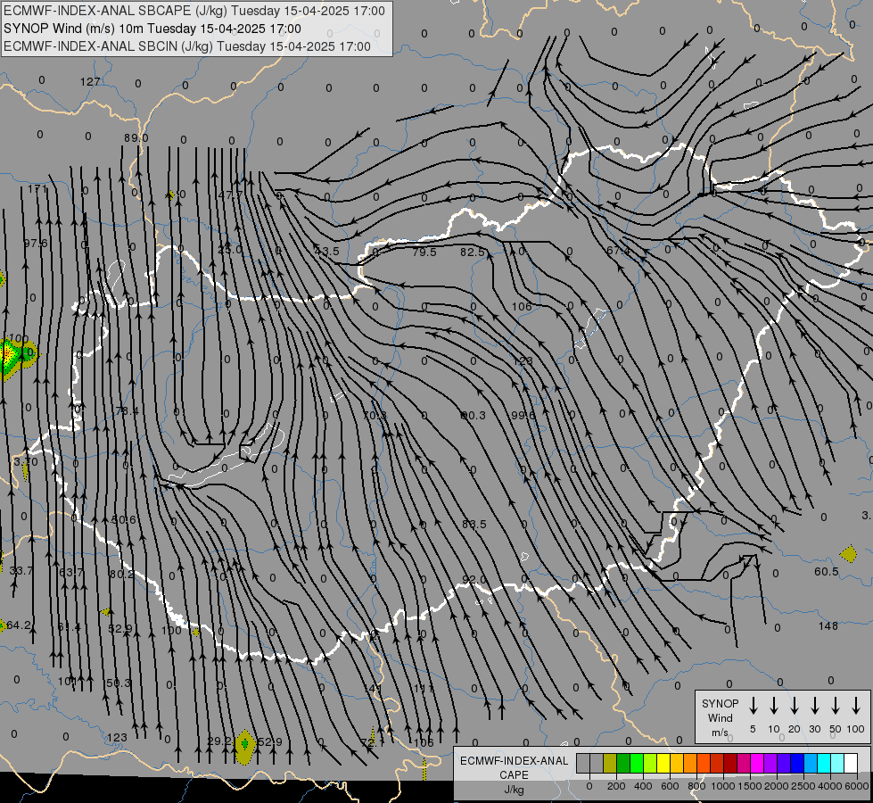Click the '50.6' value on the map
The image size is (873, 803).
[x=124, y=520]
